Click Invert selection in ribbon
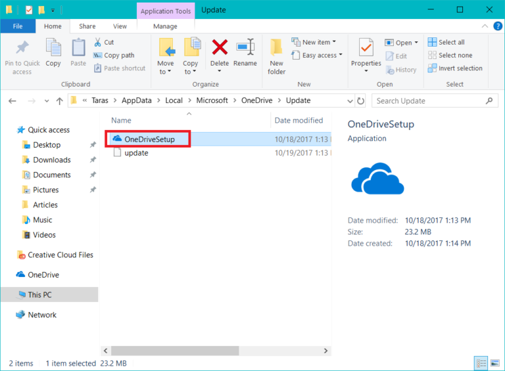Screen dimensions: 505x371 [x=455, y=68]
